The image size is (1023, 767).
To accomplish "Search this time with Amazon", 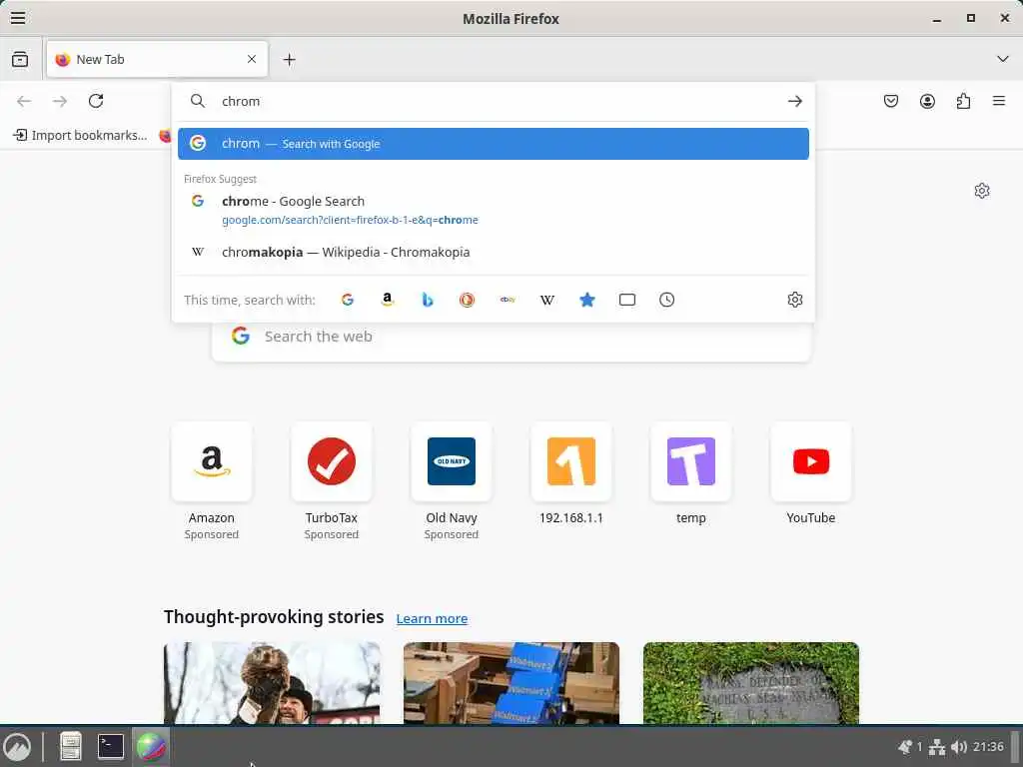I will (388, 300).
